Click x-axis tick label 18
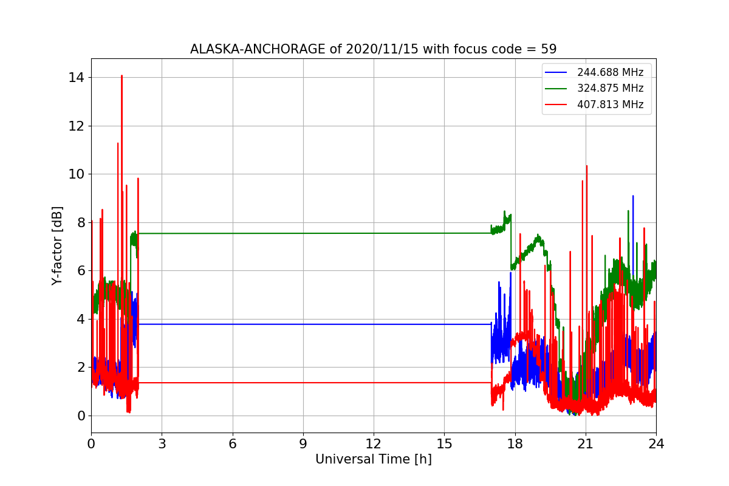This screenshot has height=486, width=729. click(x=515, y=444)
